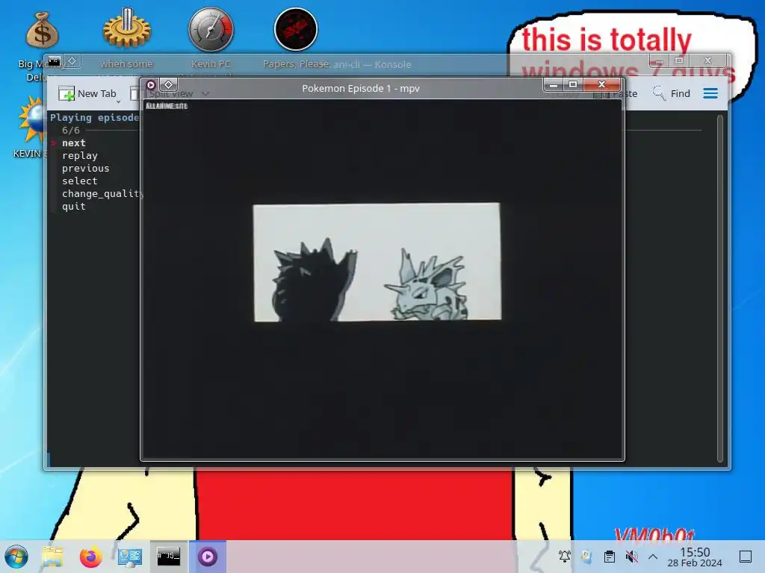Select the 'next' option in terminal
765x573 pixels.
coord(74,143)
